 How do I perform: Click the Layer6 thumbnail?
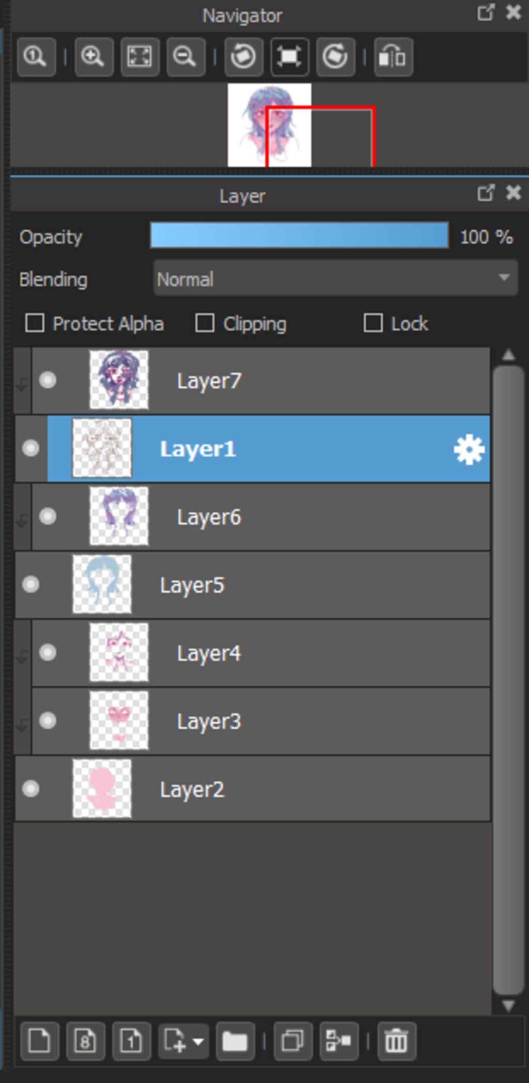119,516
